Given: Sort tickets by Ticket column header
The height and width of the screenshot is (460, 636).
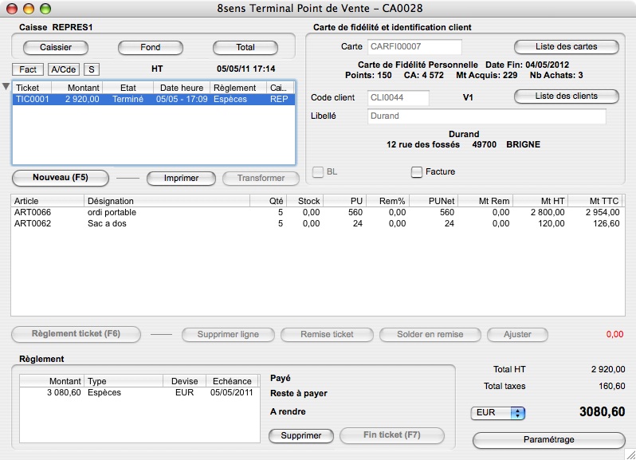Looking at the screenshot, I should tap(33, 88).
